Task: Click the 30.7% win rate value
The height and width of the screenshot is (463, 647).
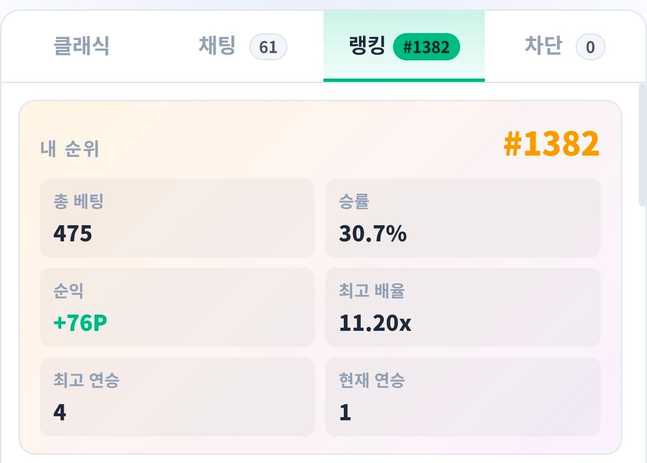Action: [x=373, y=233]
